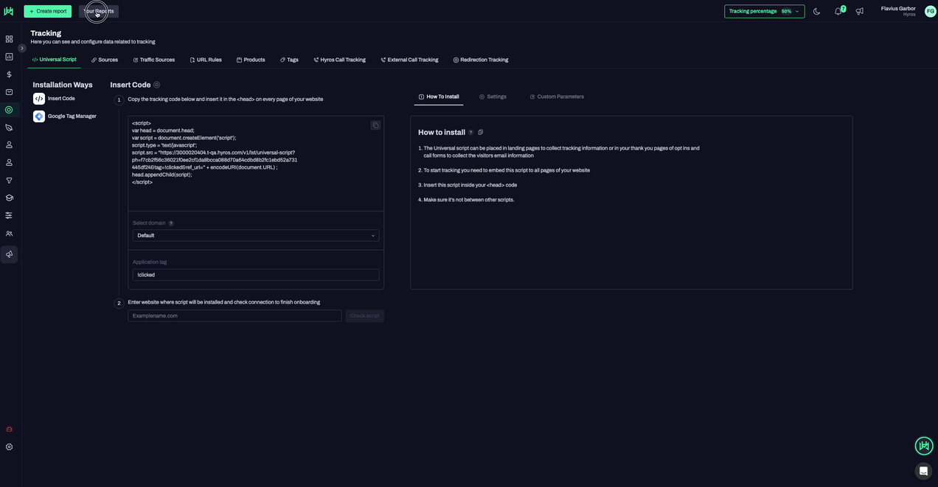This screenshot has width=938, height=487.
Task: Switch to the External Call Tracking tab
Action: (409, 60)
